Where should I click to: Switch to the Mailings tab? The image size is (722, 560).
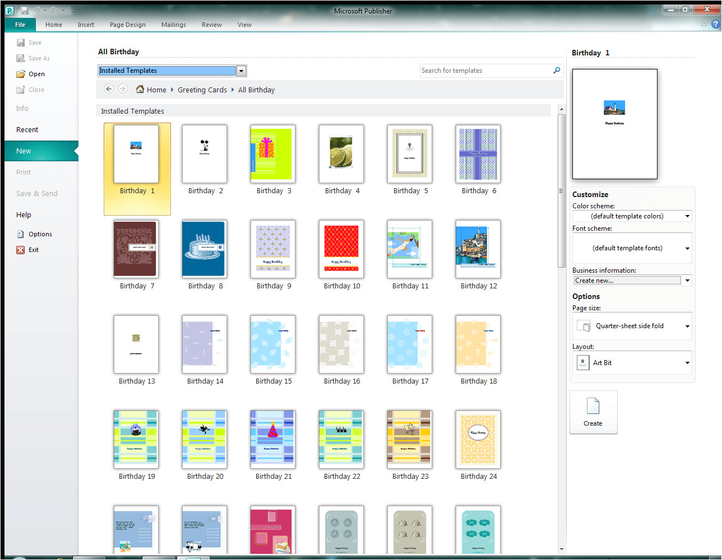[x=174, y=25]
